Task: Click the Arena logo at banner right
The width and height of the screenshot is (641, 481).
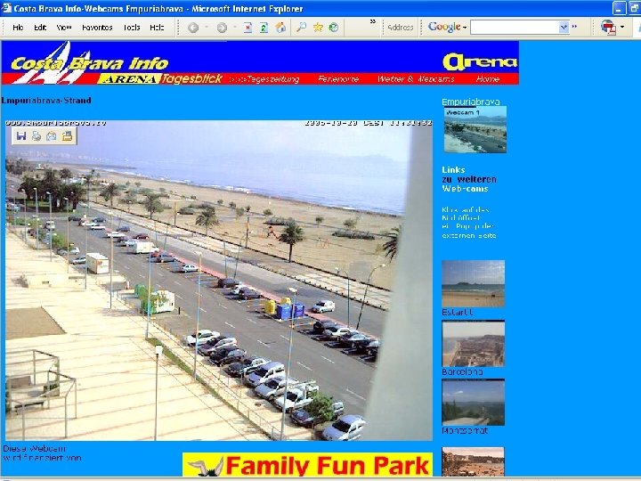Action: point(480,61)
